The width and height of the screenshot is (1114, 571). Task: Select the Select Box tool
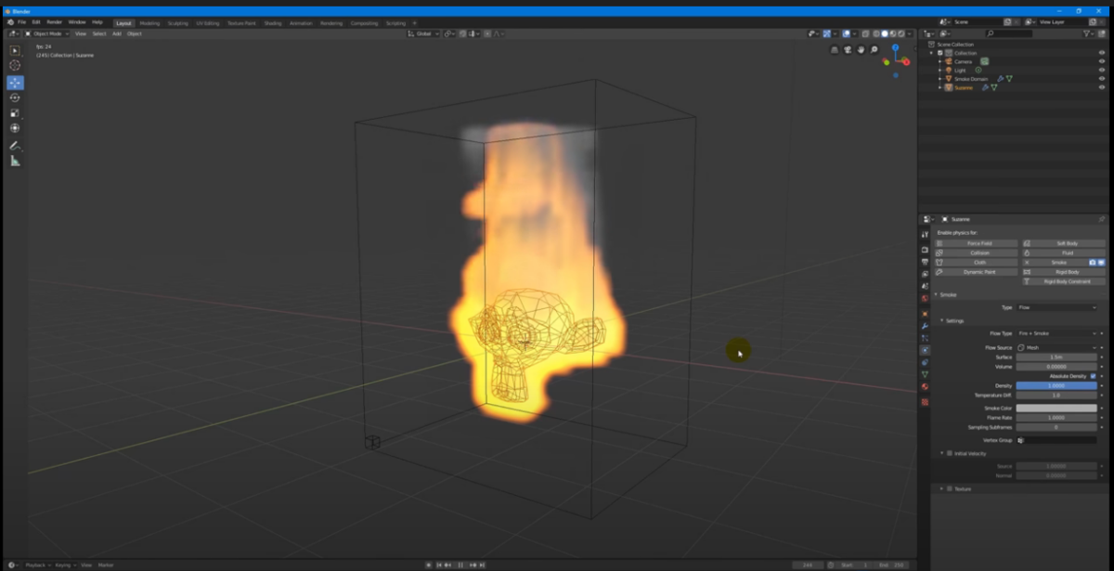tap(15, 50)
